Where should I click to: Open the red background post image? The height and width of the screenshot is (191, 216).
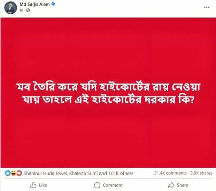click(108, 93)
